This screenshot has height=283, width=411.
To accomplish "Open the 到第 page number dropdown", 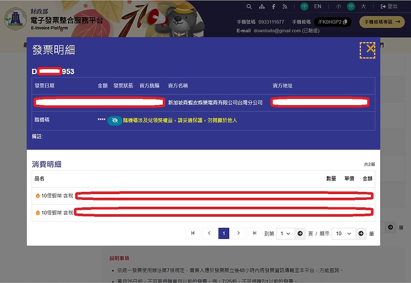I will point(285,234).
